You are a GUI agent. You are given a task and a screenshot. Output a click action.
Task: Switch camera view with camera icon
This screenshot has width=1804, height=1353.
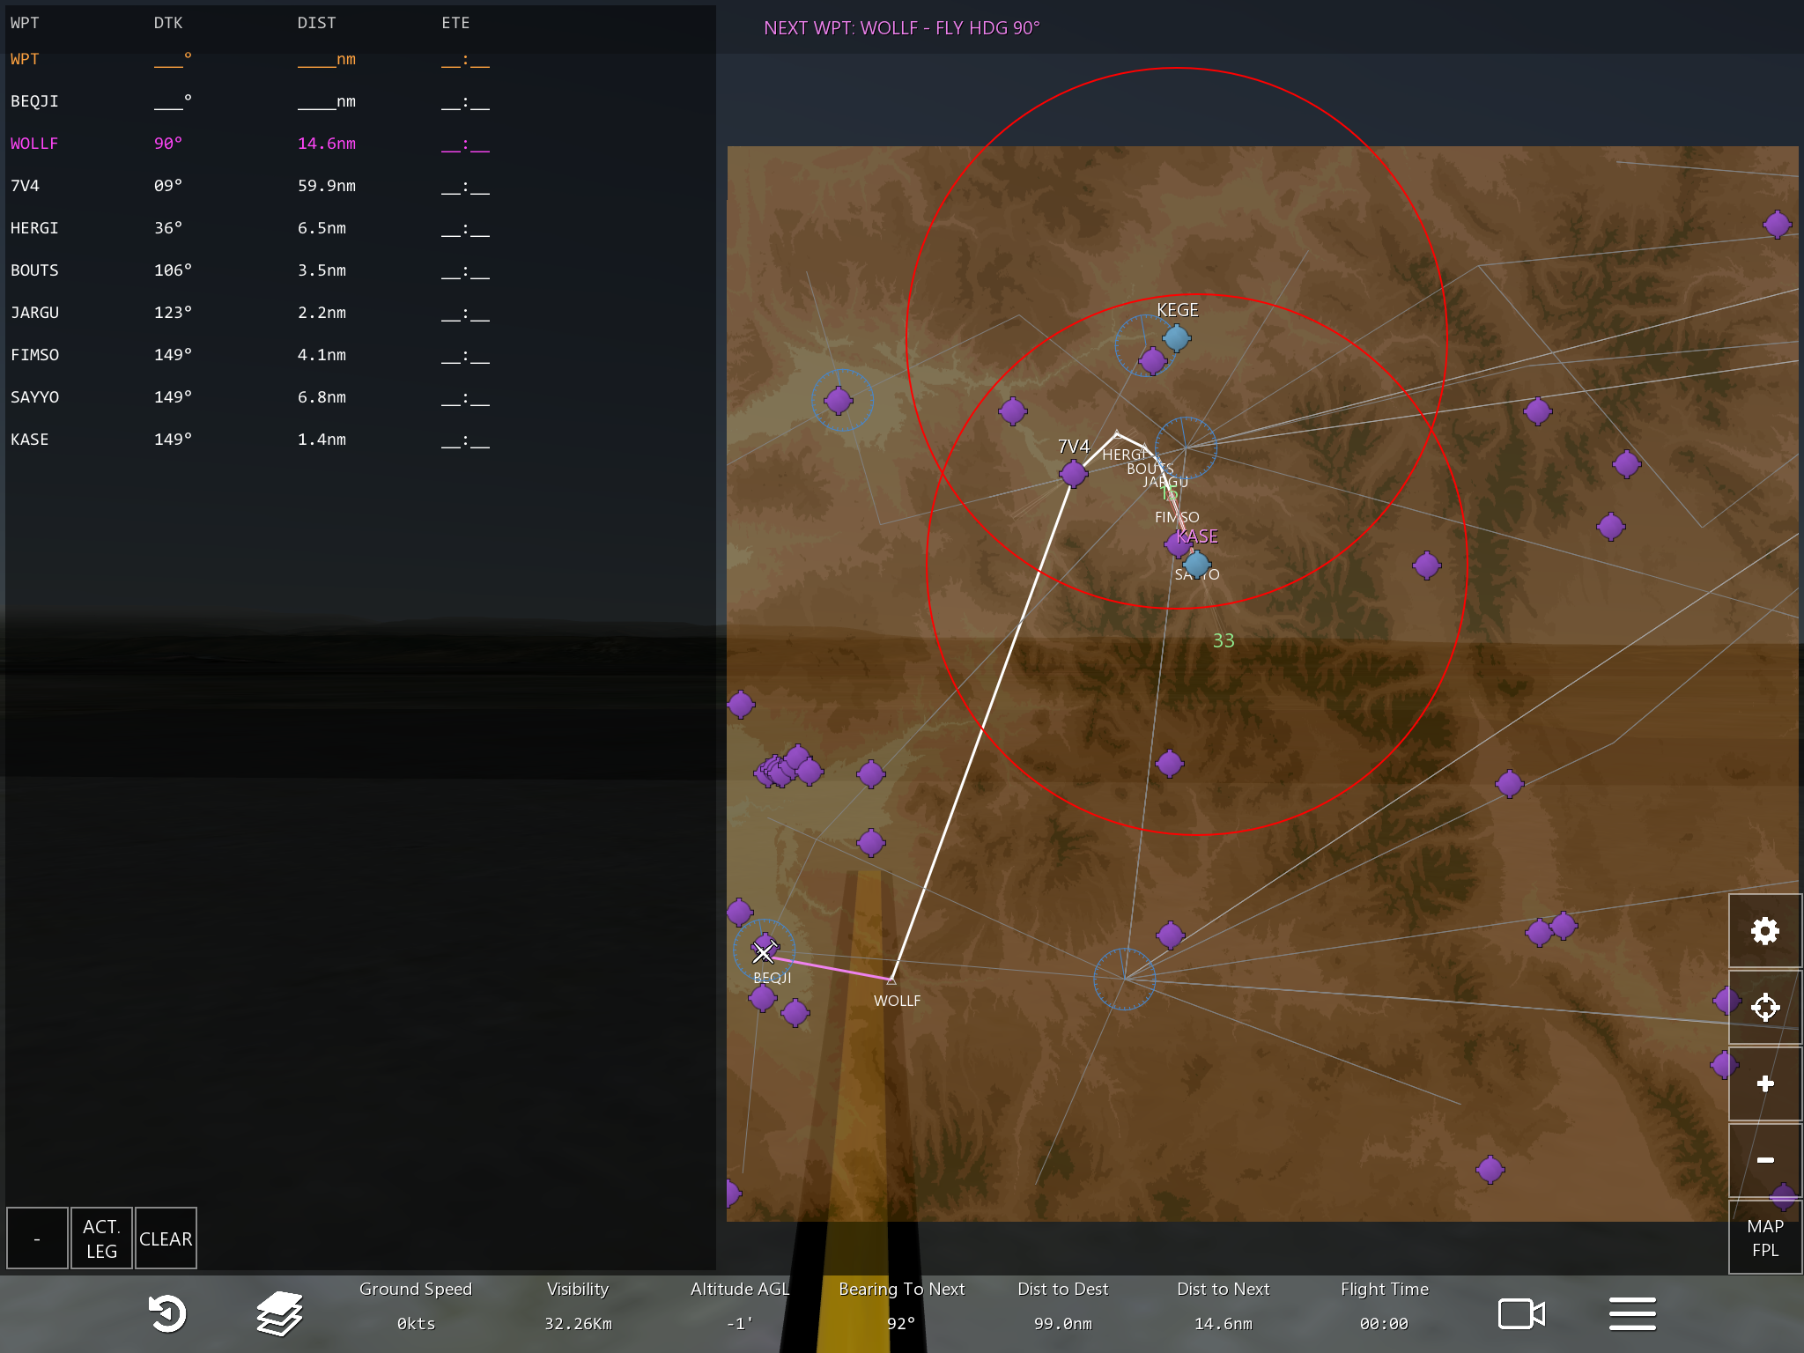(x=1521, y=1313)
